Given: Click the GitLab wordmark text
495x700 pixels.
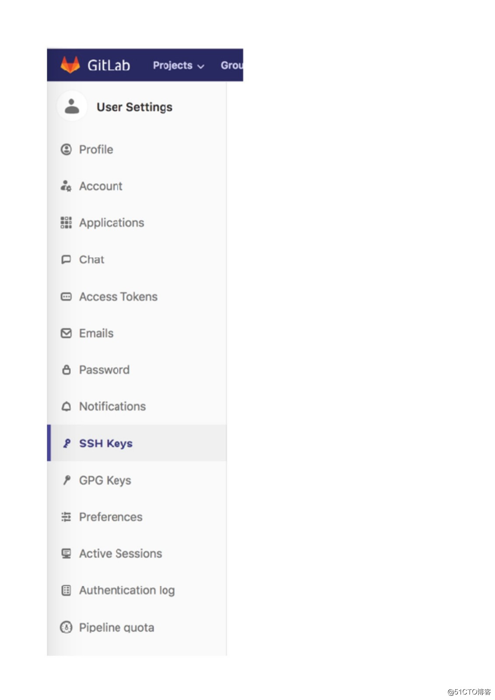Looking at the screenshot, I should pos(109,65).
